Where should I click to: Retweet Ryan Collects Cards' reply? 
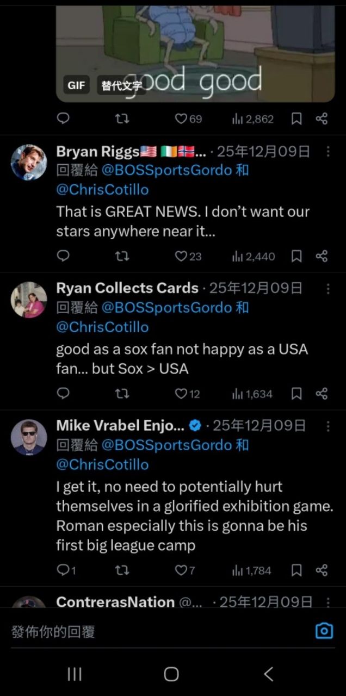coord(123,394)
